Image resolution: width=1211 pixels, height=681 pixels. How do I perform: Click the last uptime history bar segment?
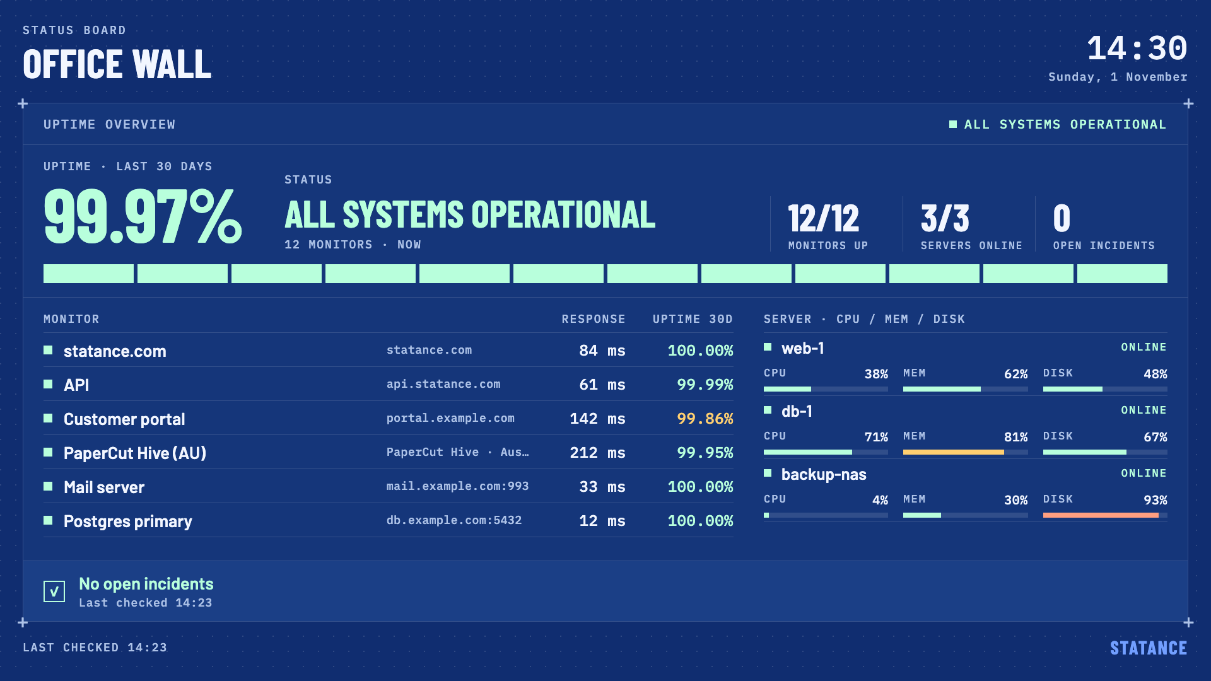click(x=1122, y=274)
